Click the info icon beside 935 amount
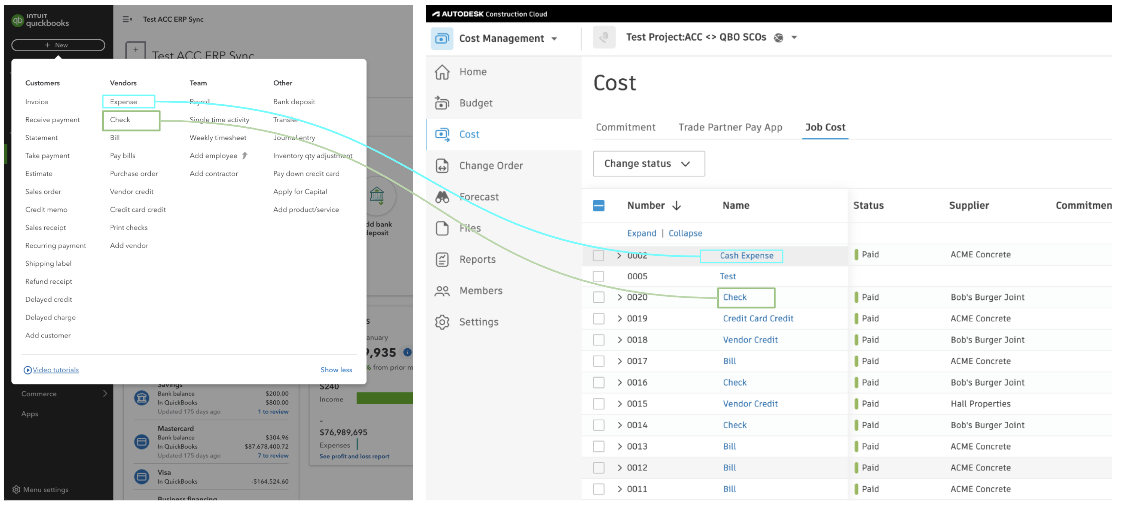 [408, 352]
